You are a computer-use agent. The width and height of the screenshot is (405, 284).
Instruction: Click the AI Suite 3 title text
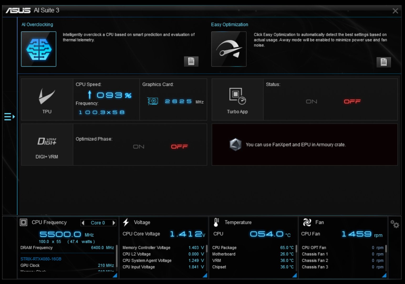click(x=46, y=10)
